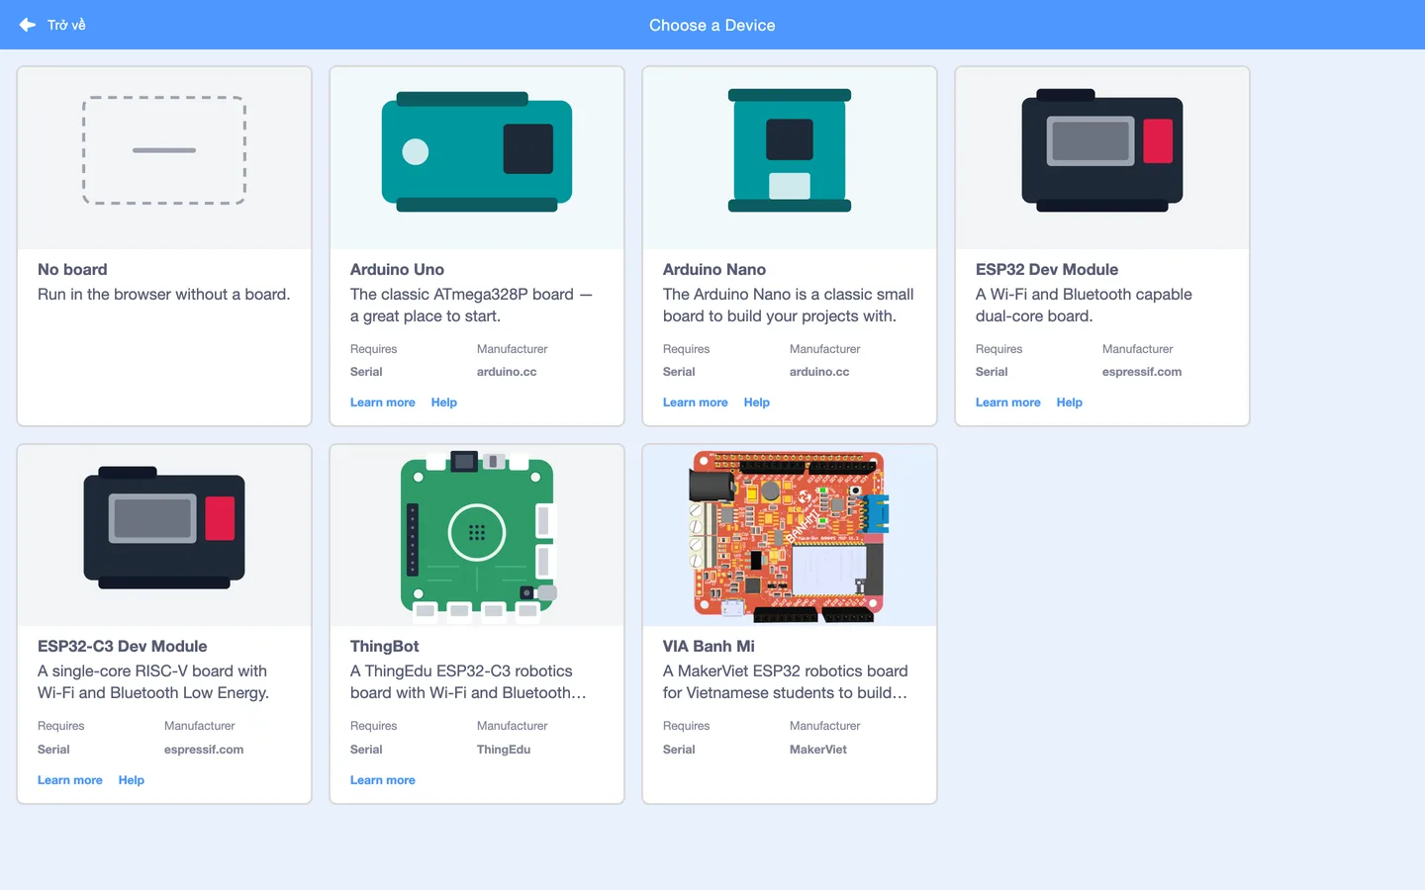Select the No board placeholder image
This screenshot has height=890, width=1425.
point(164,150)
